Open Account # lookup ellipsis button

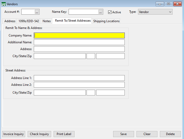pos(37,12)
